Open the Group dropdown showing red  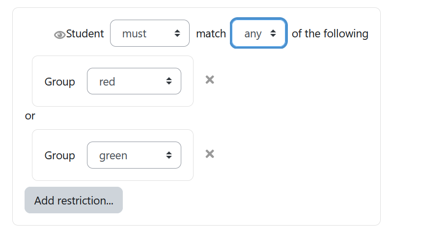134,81
